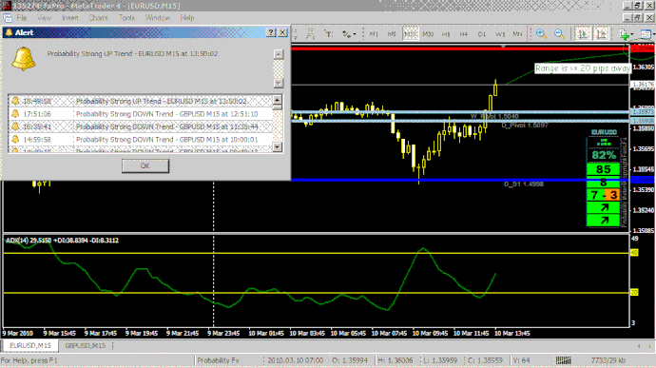The height and width of the screenshot is (368, 656).
Task: Expand the Indicators dropdown arrow
Action: (x=632, y=34)
